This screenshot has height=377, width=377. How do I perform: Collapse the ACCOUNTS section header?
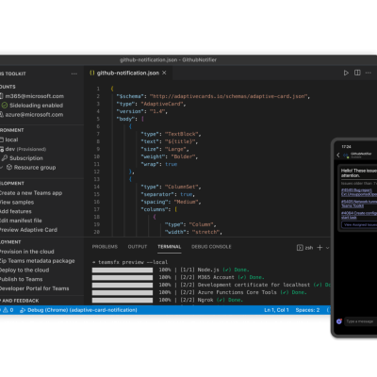(x=8, y=87)
